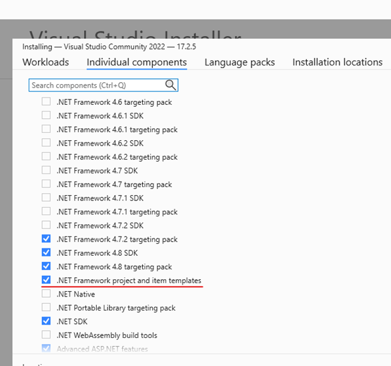Click the '.NET Framework 4.8 SDK' label
The height and width of the screenshot is (366, 391).
97,253
